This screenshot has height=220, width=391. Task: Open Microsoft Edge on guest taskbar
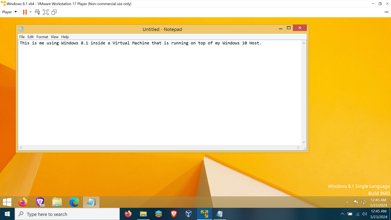(x=74, y=202)
